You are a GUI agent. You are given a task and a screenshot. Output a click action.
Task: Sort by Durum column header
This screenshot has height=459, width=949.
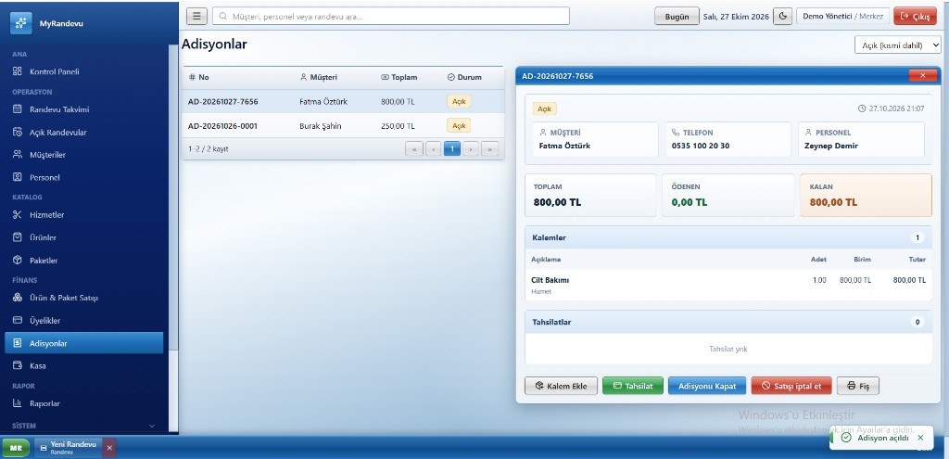tap(464, 78)
